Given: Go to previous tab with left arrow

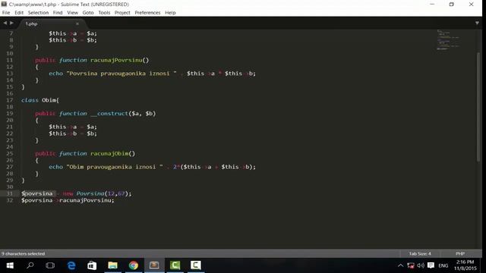Looking at the screenshot, I should pos(5,23).
